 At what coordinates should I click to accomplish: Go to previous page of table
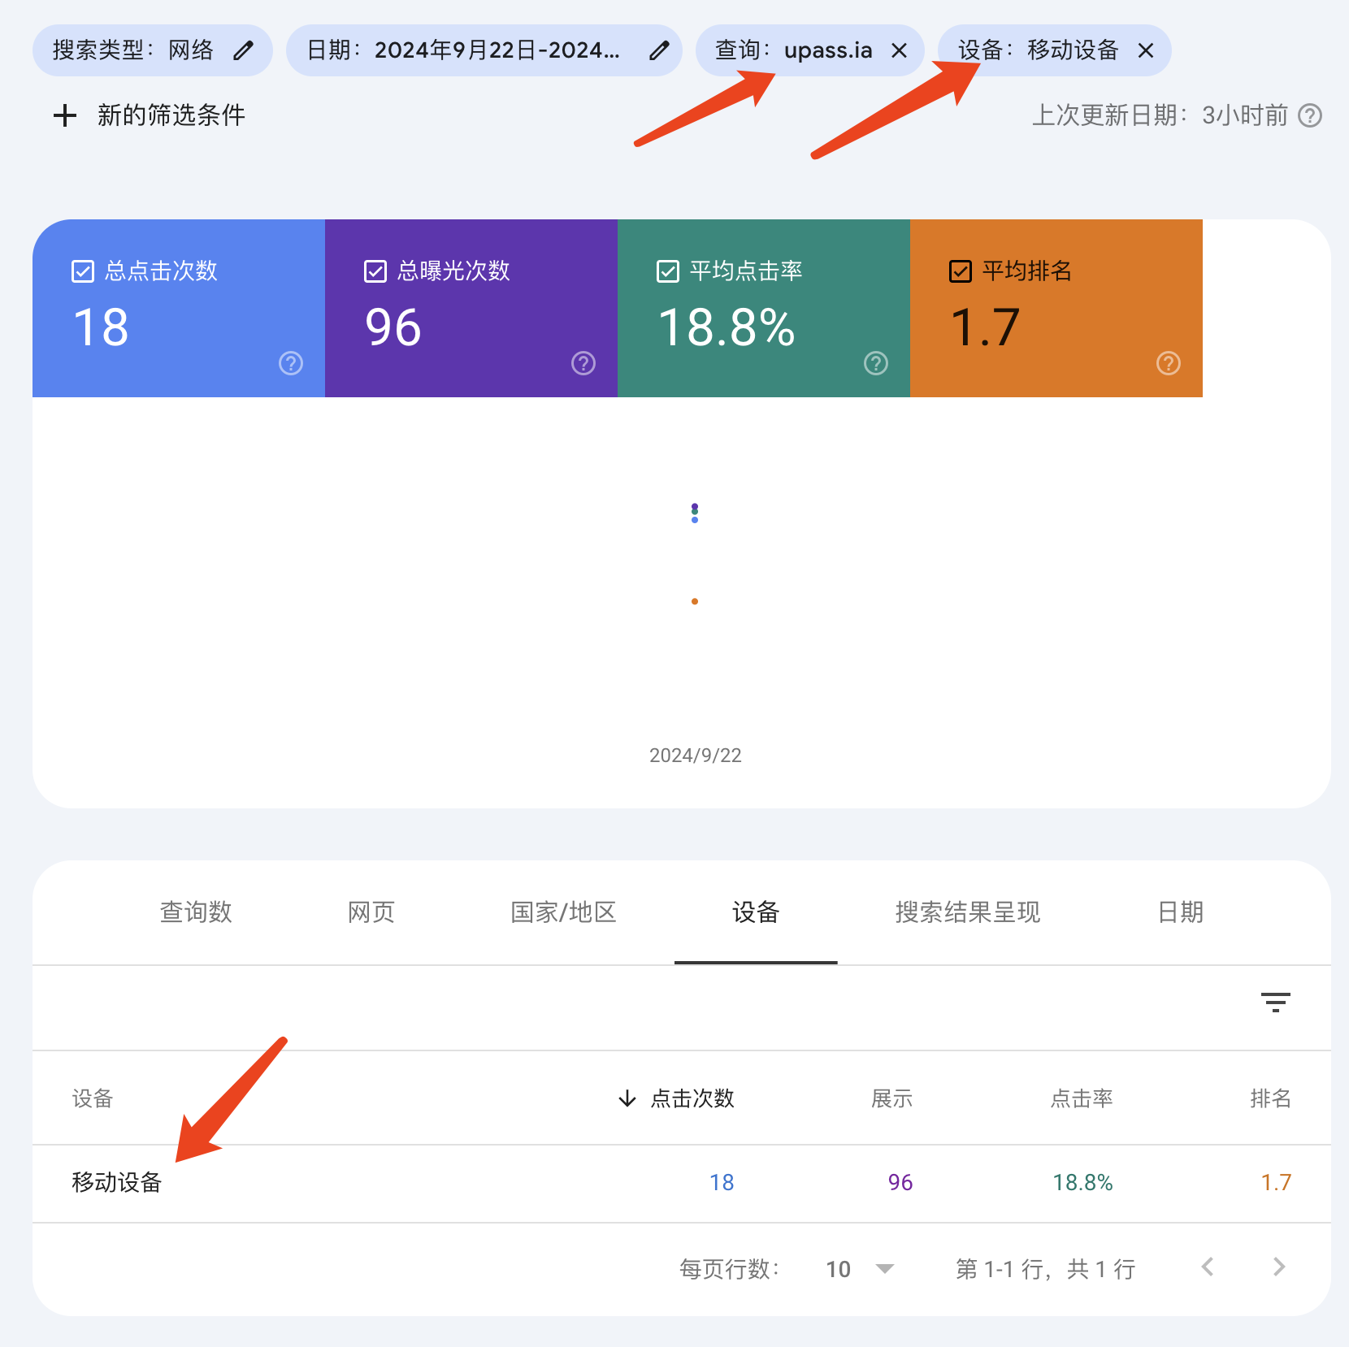pos(1208,1267)
